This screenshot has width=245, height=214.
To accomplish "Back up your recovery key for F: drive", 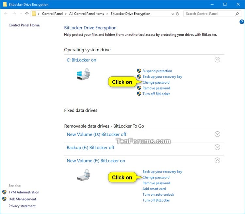I will [162, 172].
